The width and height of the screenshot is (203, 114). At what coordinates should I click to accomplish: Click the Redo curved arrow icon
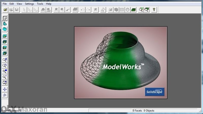[x=88, y=10]
